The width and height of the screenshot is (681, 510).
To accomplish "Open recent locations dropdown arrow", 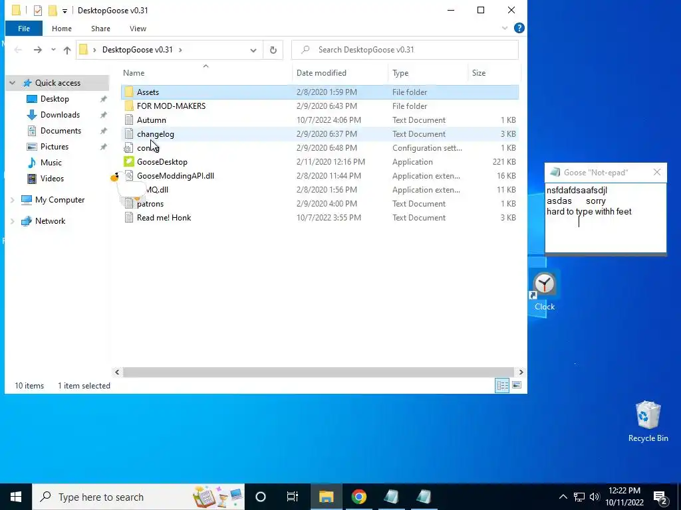I will tap(53, 50).
